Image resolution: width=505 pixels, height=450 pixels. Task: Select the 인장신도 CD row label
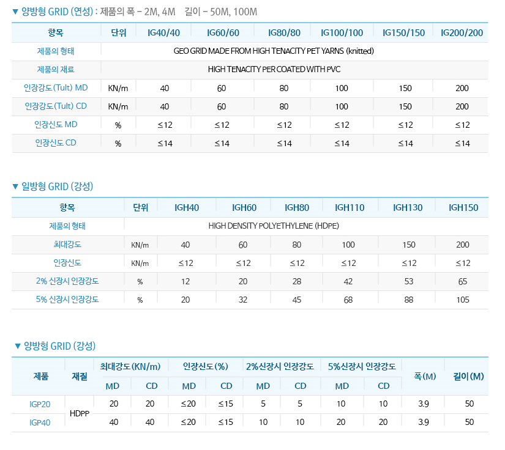[x=56, y=143]
